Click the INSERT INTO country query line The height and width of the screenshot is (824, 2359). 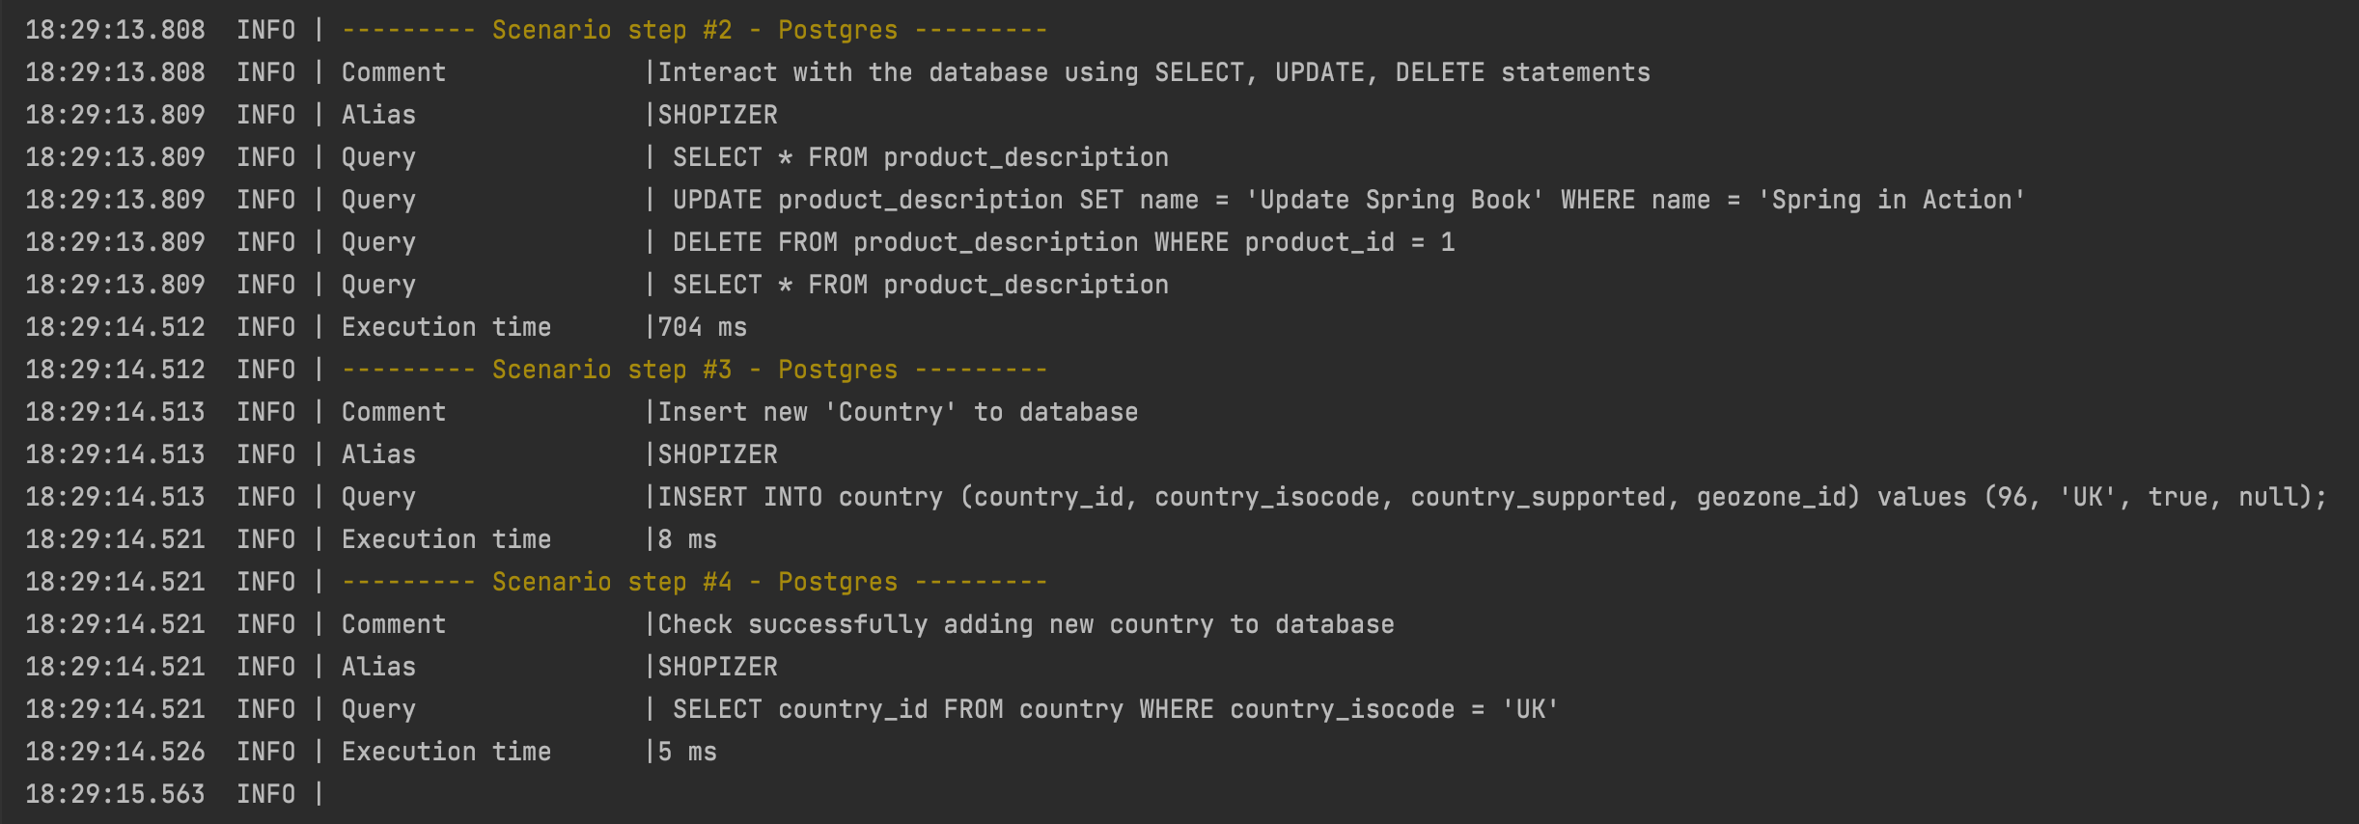1492,497
